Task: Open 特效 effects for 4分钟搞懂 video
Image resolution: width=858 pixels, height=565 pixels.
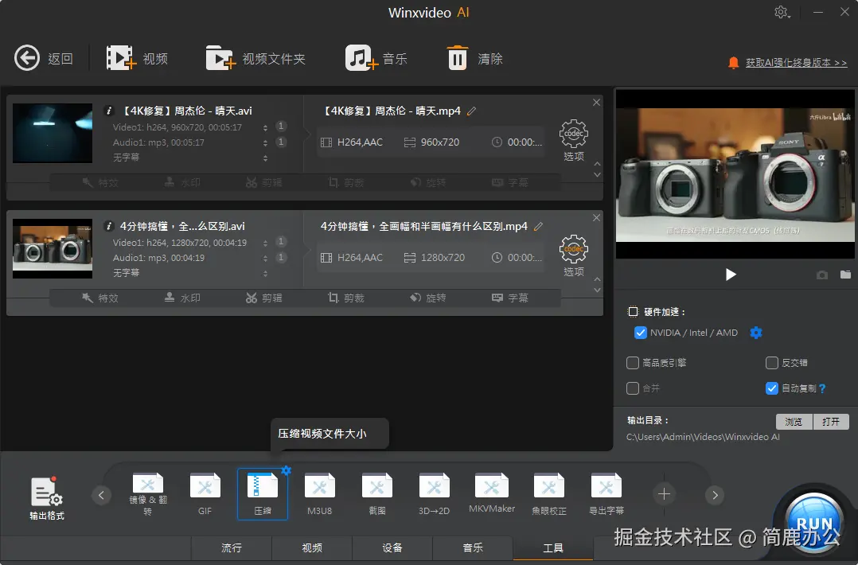Action: coord(100,298)
